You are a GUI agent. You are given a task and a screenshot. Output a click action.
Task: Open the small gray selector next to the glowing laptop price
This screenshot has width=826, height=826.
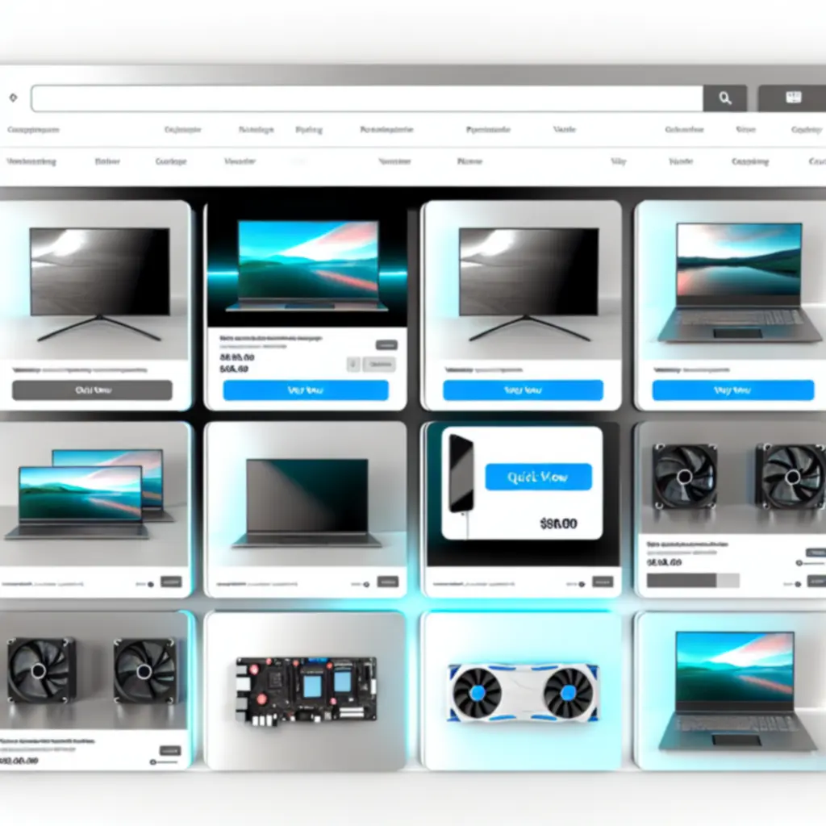point(378,365)
